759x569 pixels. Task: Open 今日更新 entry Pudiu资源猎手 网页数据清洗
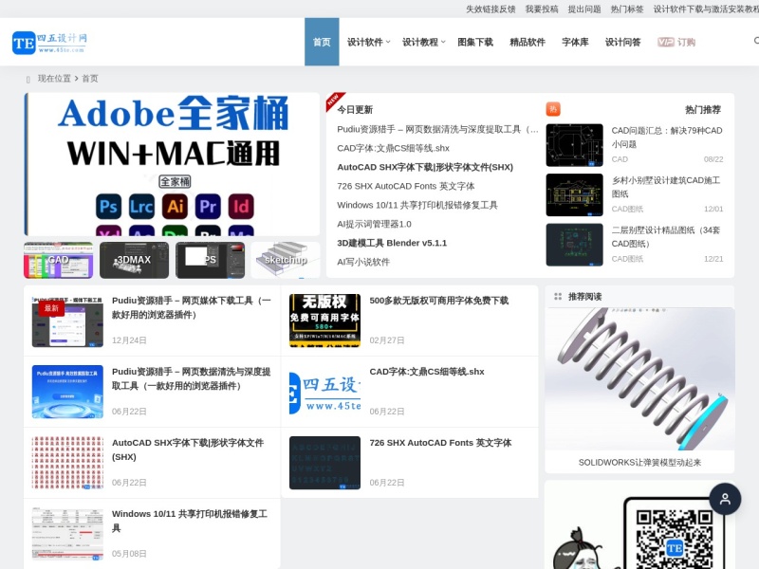point(437,129)
